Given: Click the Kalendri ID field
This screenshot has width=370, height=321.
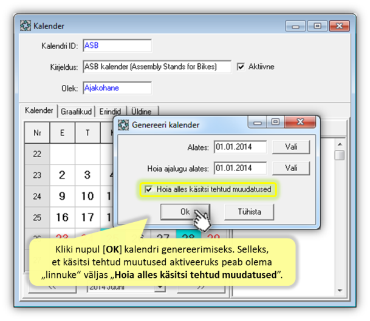Looking at the screenshot, I should tap(117, 46).
